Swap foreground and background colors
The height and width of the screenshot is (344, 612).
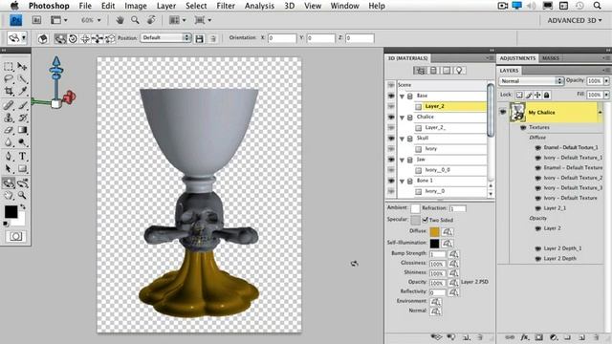[23, 206]
